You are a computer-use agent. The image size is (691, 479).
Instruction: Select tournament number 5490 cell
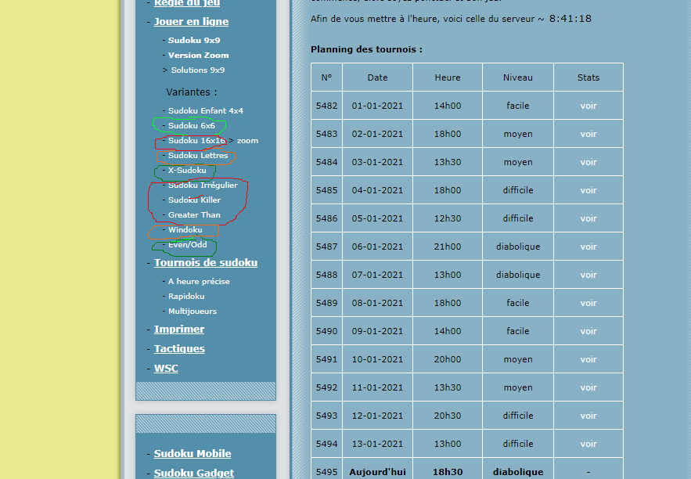[x=326, y=331]
